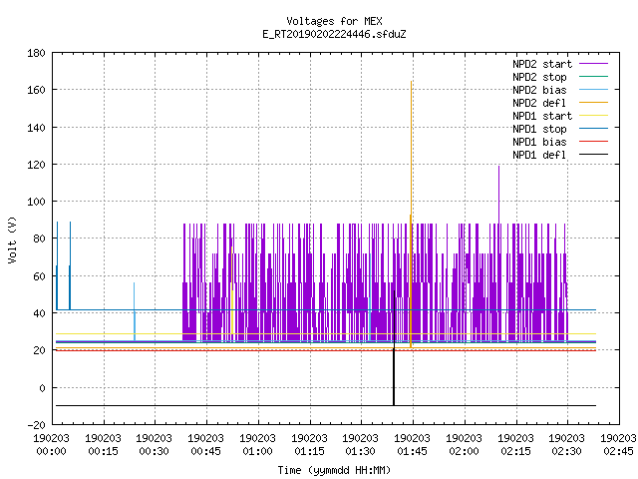This screenshot has height=479, width=638.
Task: Click the y-axis value 120
Action: (36, 165)
